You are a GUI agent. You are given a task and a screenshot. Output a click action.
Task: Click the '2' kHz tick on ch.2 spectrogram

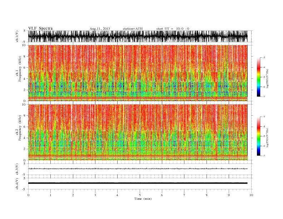tap(25, 149)
